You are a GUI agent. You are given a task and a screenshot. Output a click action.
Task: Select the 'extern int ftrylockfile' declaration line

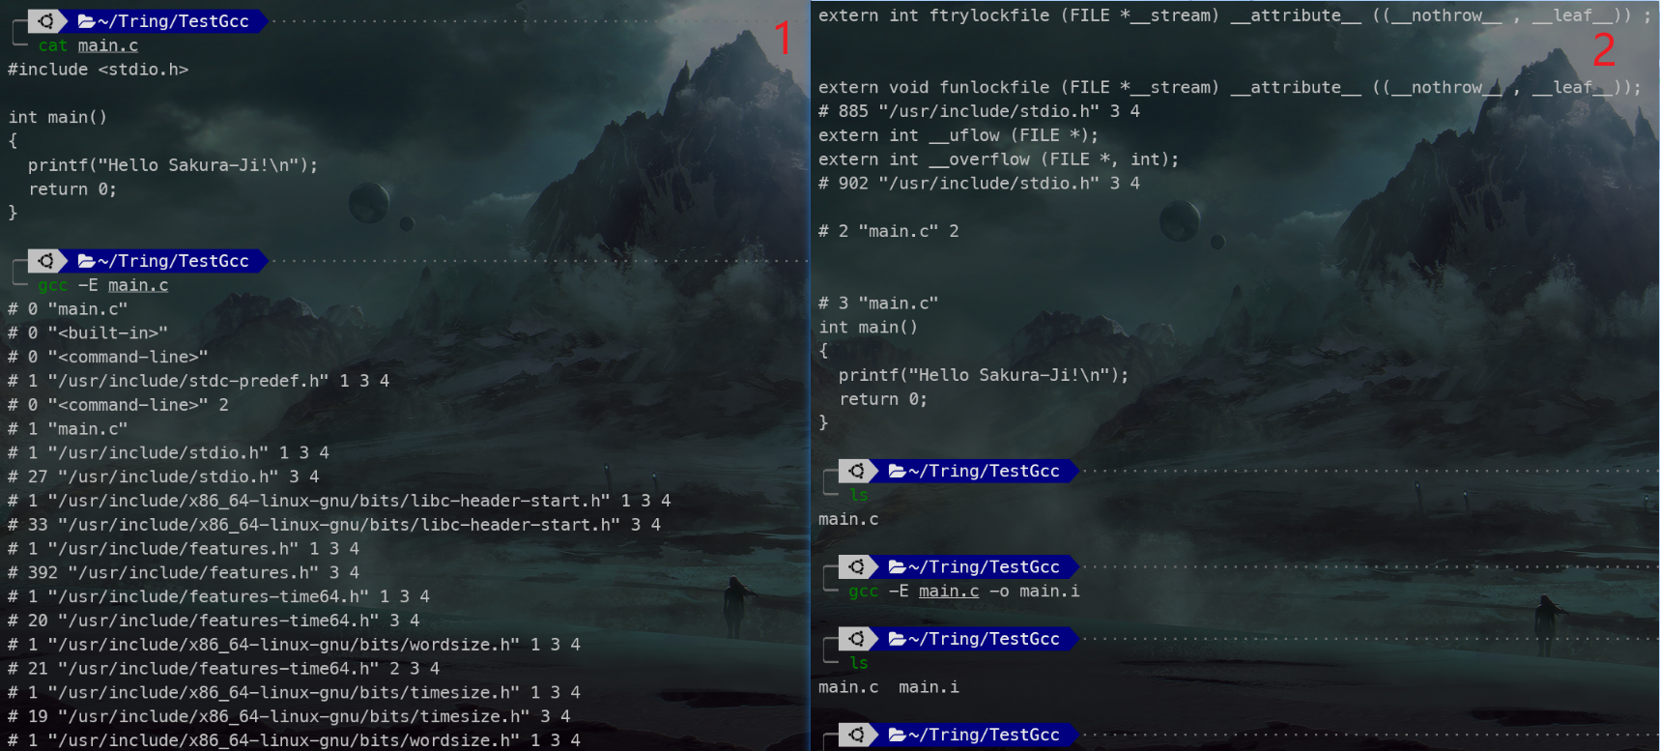1236,15
